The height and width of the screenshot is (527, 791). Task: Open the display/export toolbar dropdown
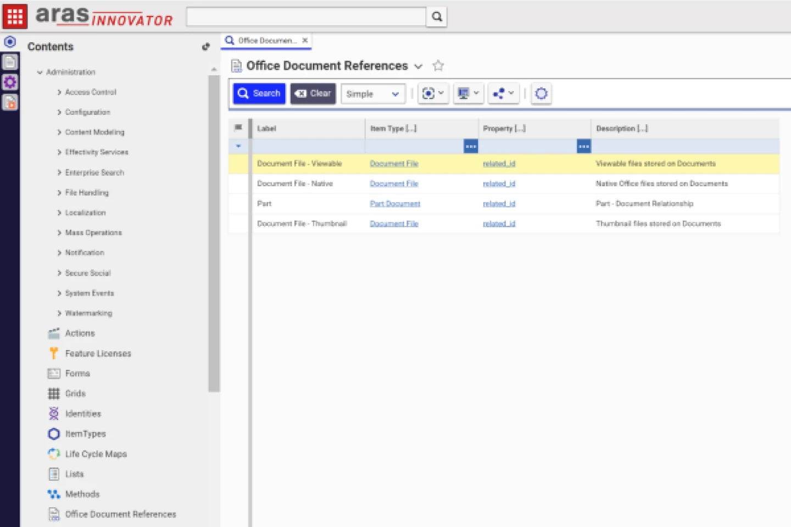pyautogui.click(x=468, y=93)
